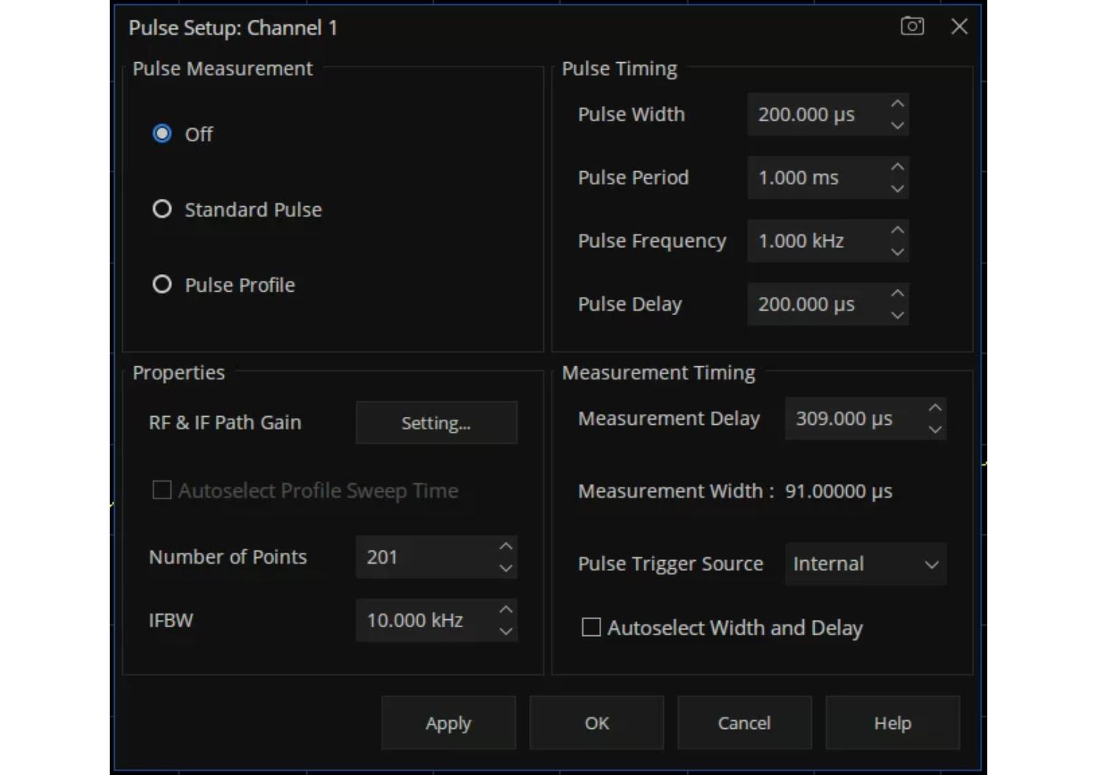Increase Pulse Width with up arrow
The height and width of the screenshot is (775, 1097).
click(x=897, y=104)
